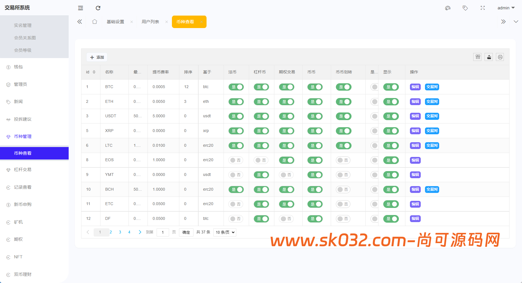Click the 确定 page jump button

[x=186, y=232]
